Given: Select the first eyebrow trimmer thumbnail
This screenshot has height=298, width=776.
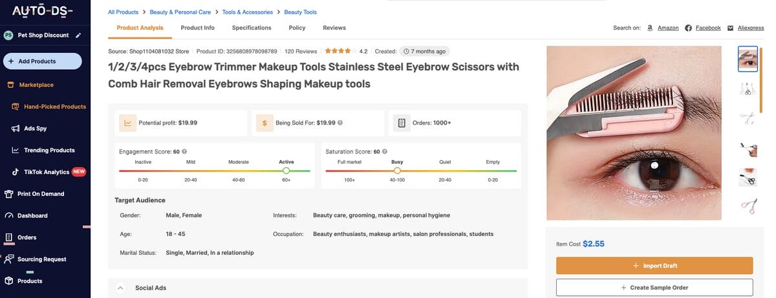Looking at the screenshot, I should point(748,59).
